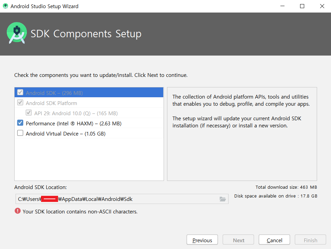Viewport: 331px width, 249px height.
Task: Select Android Virtual Device – (1.05 GB) text
Action: (66, 134)
